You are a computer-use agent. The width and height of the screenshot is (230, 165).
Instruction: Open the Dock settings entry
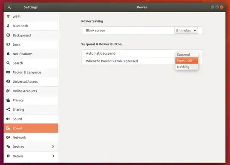[x=31, y=45]
